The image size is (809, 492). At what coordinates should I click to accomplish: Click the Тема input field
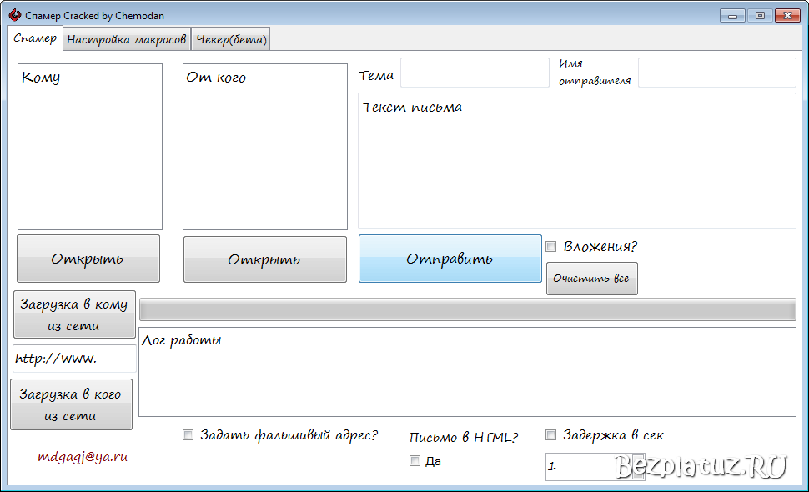click(474, 73)
